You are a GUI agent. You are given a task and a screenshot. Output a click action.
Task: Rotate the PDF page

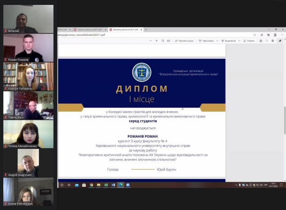163,41
